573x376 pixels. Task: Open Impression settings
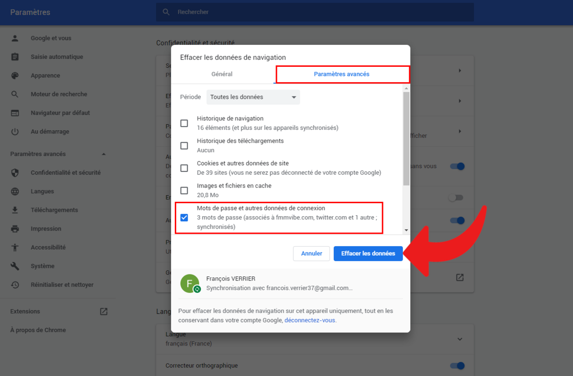tap(46, 229)
